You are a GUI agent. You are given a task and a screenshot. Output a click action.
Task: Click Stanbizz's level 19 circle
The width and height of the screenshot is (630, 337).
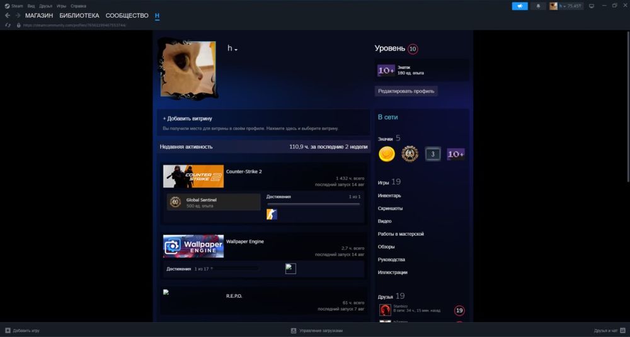point(460,311)
